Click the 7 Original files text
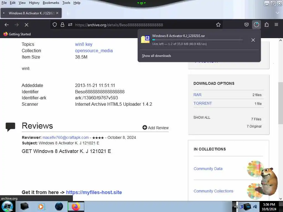Image resolution: width=283 pixels, height=212 pixels. click(x=254, y=126)
